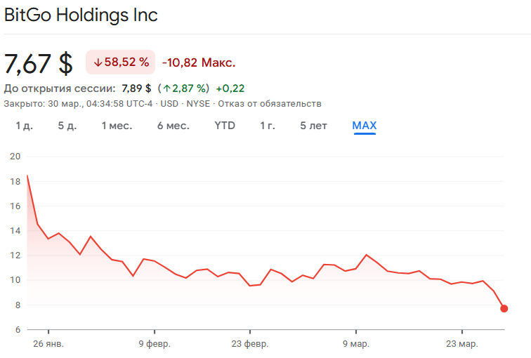Click the 9 мар. date axis label
The width and height of the screenshot is (531, 358).
pos(356,344)
